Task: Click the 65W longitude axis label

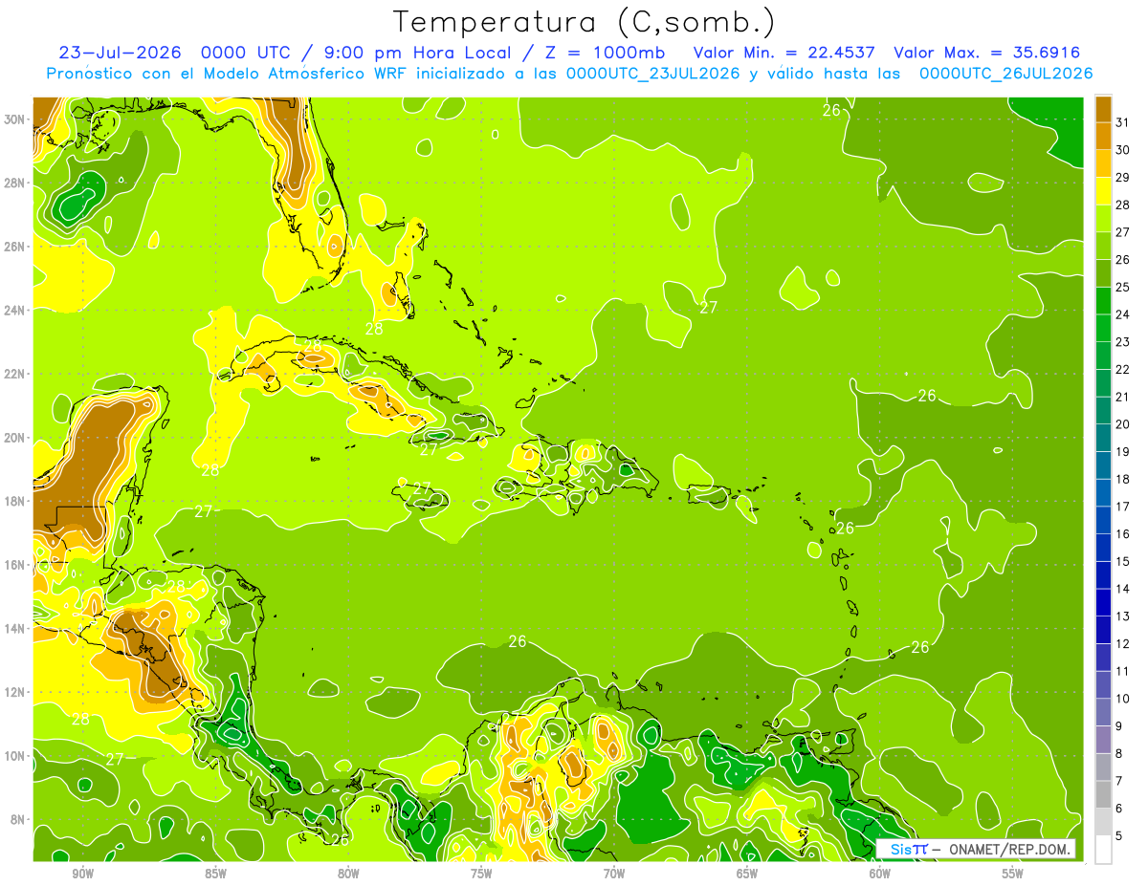Action: coord(747,874)
